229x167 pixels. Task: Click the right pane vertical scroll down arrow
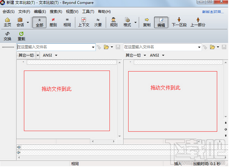[226, 116]
